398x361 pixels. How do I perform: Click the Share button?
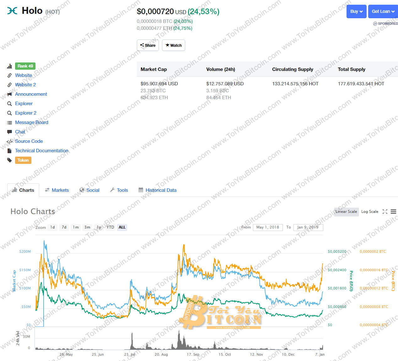[148, 45]
